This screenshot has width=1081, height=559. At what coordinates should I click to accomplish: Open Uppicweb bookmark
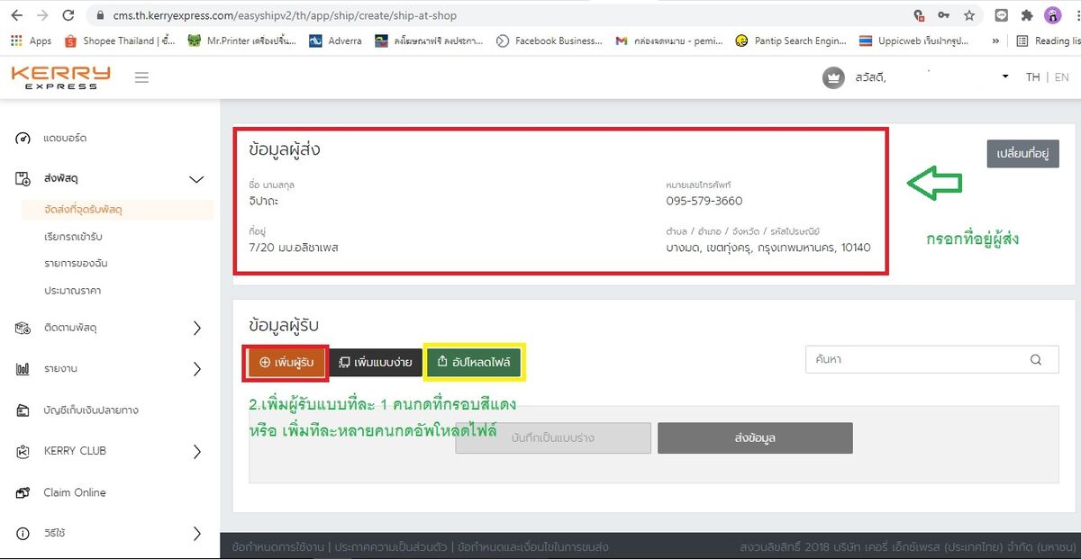(x=915, y=41)
